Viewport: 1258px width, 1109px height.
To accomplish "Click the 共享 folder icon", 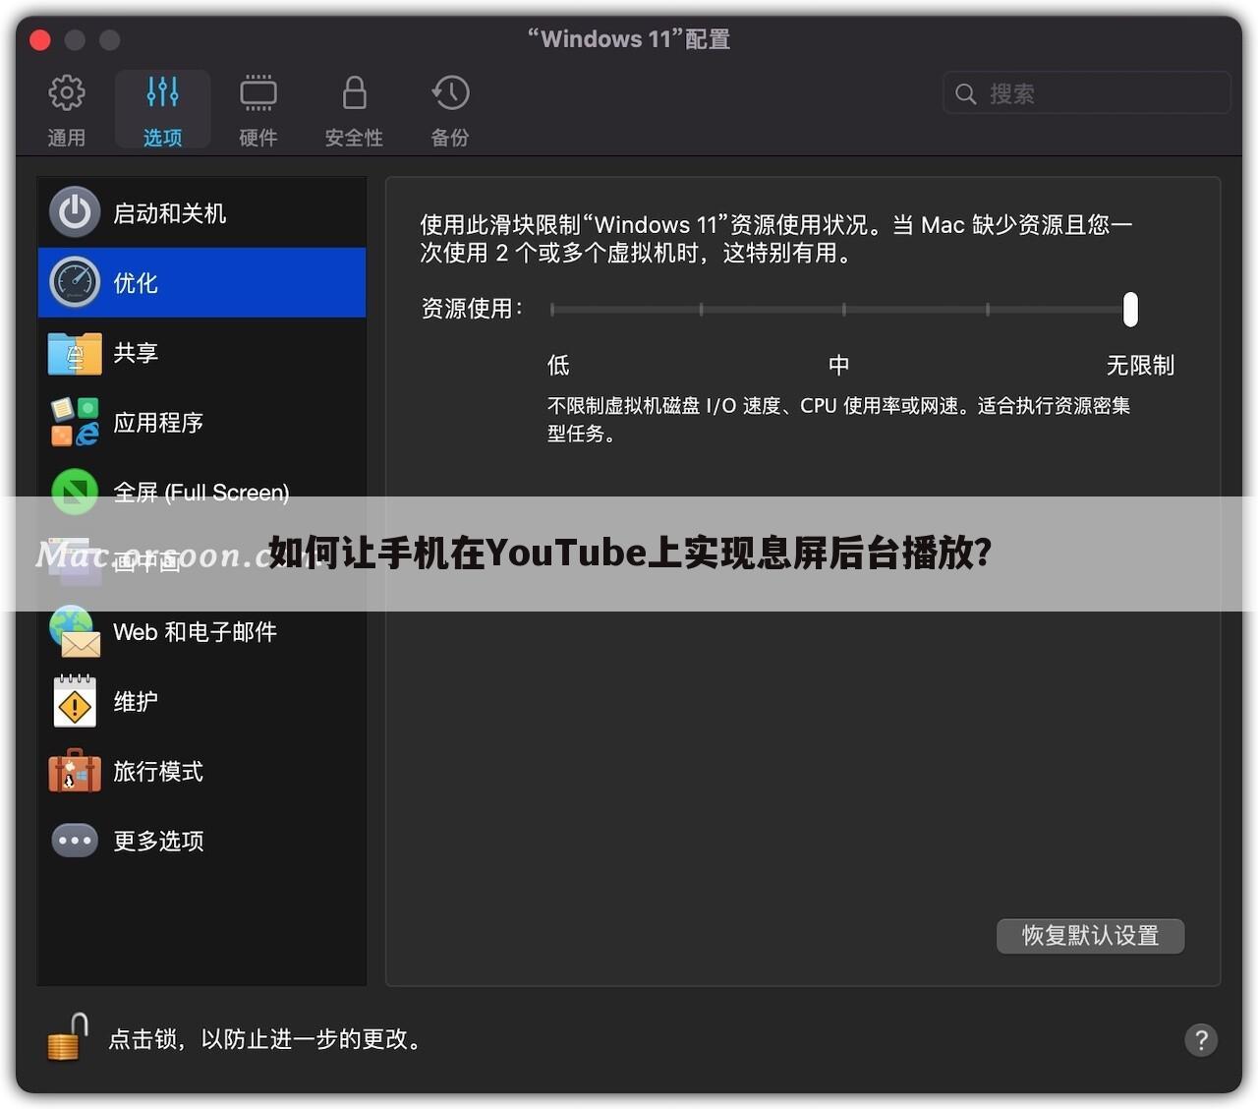I will point(75,353).
